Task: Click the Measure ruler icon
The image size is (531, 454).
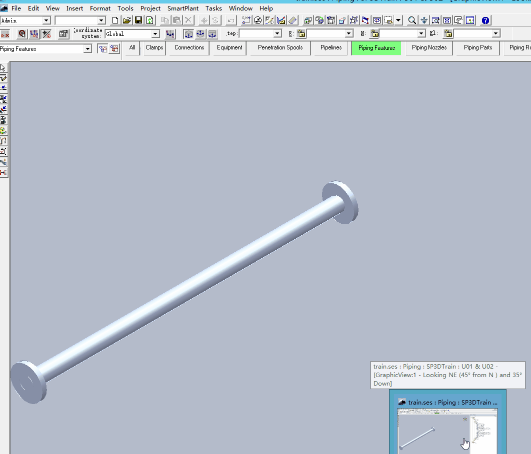Action: [292, 20]
